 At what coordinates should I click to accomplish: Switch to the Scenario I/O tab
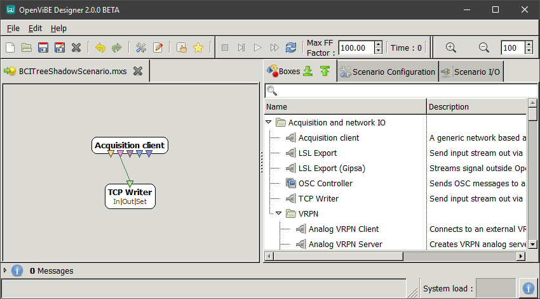471,72
